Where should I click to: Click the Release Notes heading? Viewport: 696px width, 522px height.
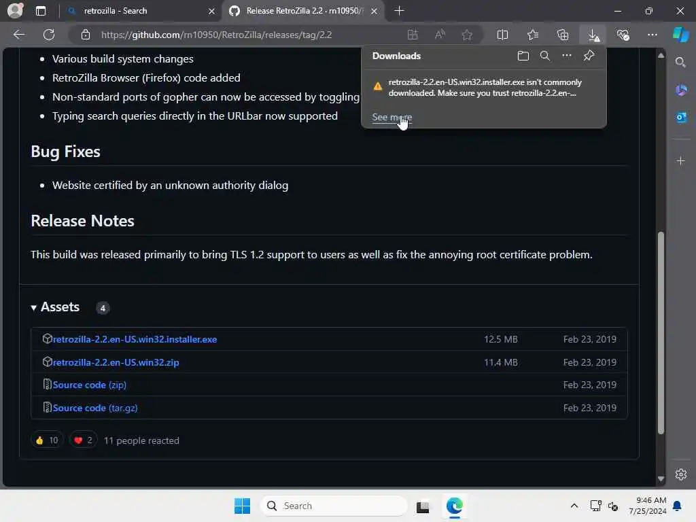(x=82, y=221)
